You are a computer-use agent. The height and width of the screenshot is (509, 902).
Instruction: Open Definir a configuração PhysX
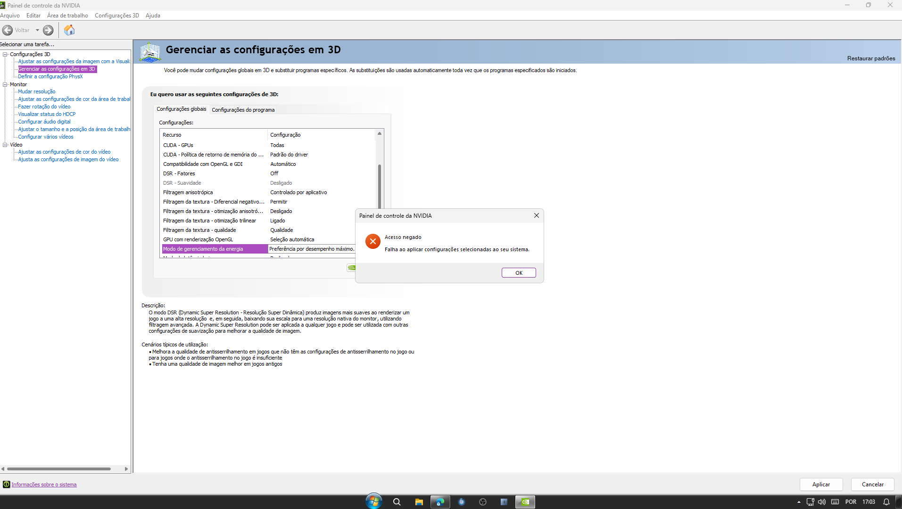click(50, 76)
